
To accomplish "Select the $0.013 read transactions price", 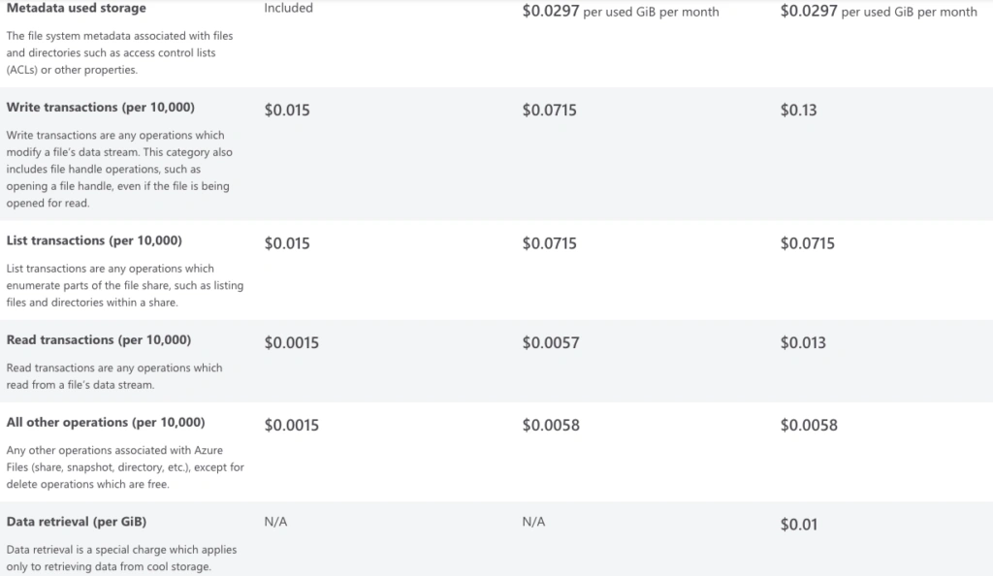I will [803, 342].
